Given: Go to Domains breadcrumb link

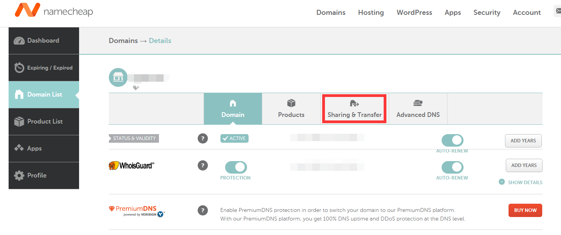Looking at the screenshot, I should coord(123,41).
